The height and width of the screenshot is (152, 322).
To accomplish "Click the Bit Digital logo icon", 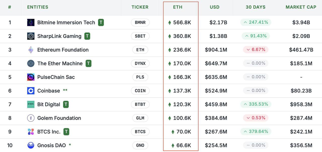I will pyautogui.click(x=31, y=104).
